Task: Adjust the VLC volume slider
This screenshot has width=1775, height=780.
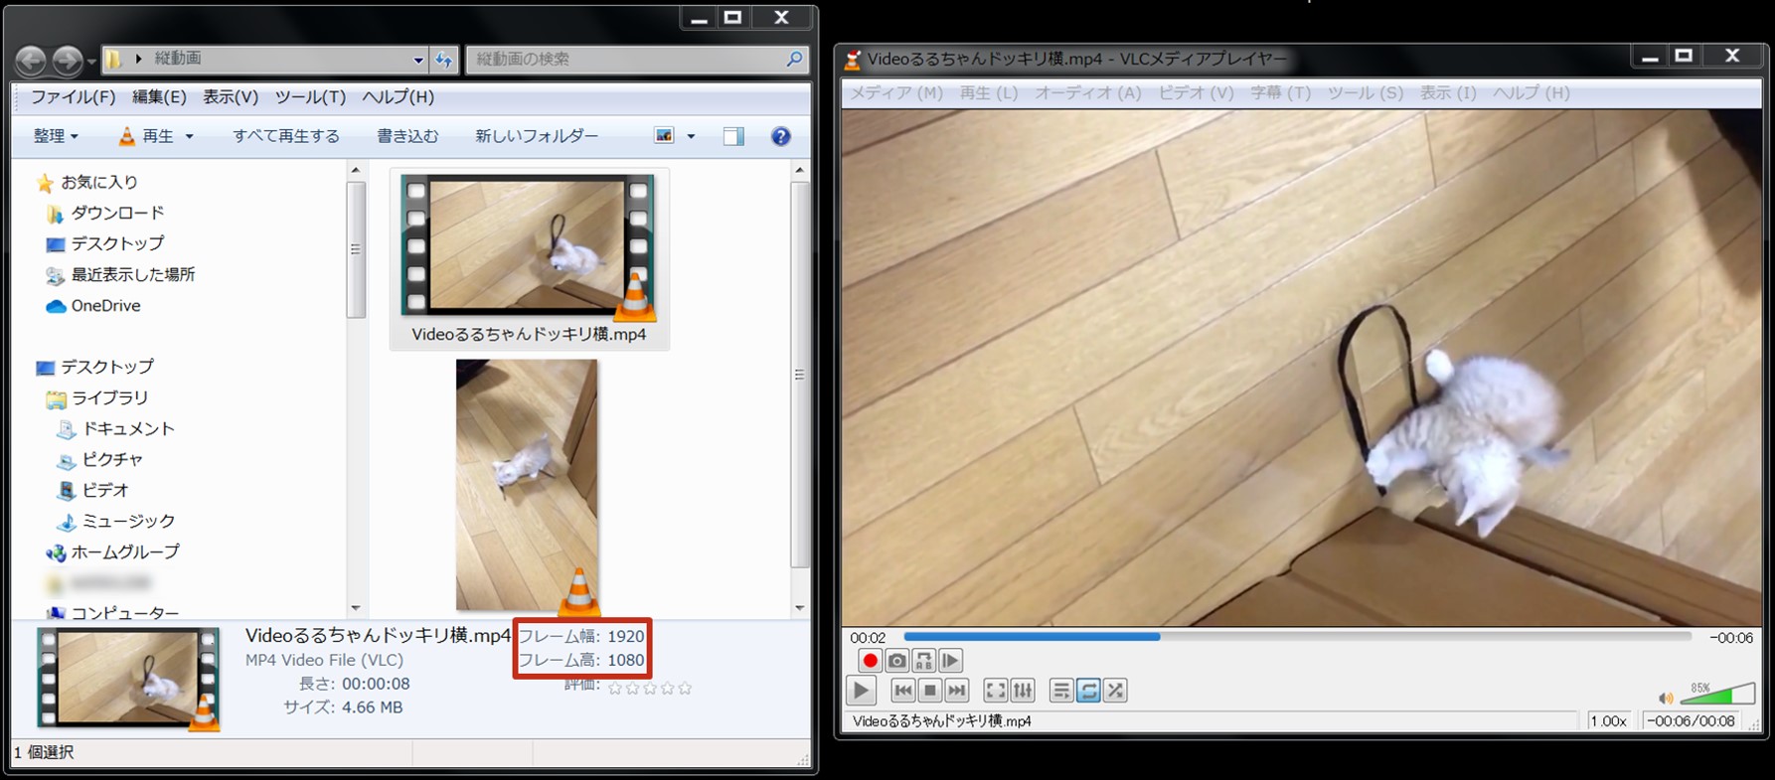Action: (1717, 693)
